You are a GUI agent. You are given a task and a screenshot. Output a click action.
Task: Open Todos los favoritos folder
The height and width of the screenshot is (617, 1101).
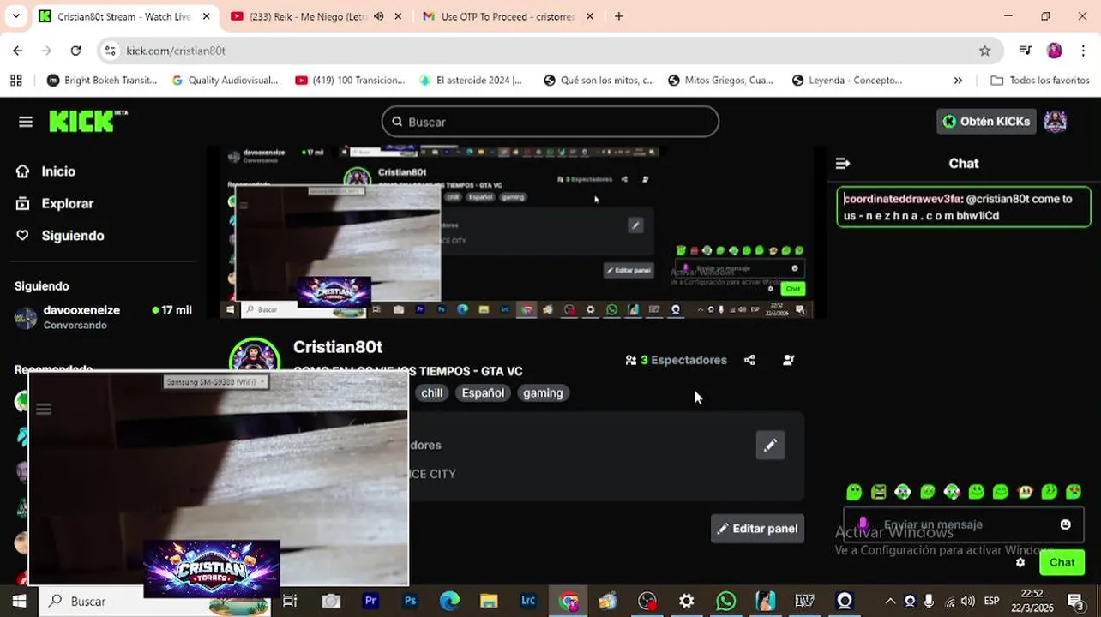(x=1040, y=80)
